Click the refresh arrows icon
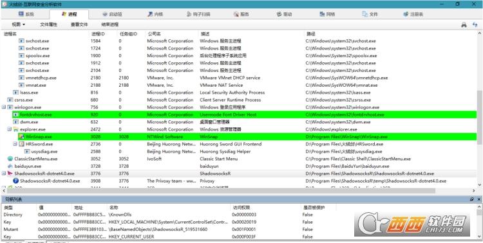Image resolution: width=483 pixels, height=243 pixels. [x=475, y=24]
